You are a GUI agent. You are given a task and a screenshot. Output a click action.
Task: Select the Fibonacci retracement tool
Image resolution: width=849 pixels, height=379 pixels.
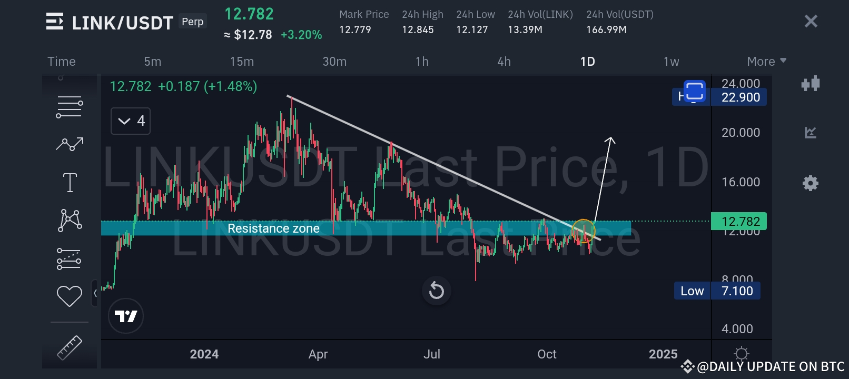[69, 258]
